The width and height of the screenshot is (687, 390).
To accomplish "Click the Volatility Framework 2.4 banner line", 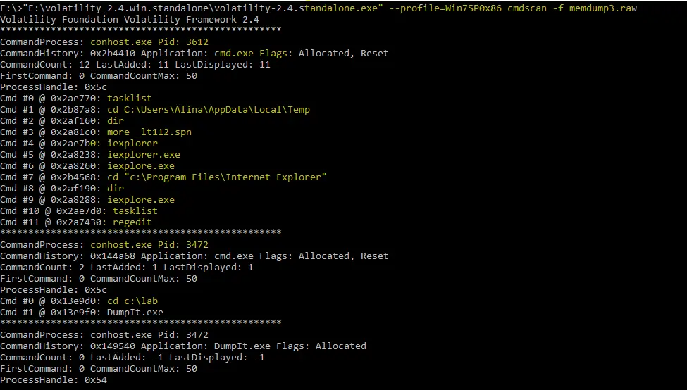I will click(129, 19).
